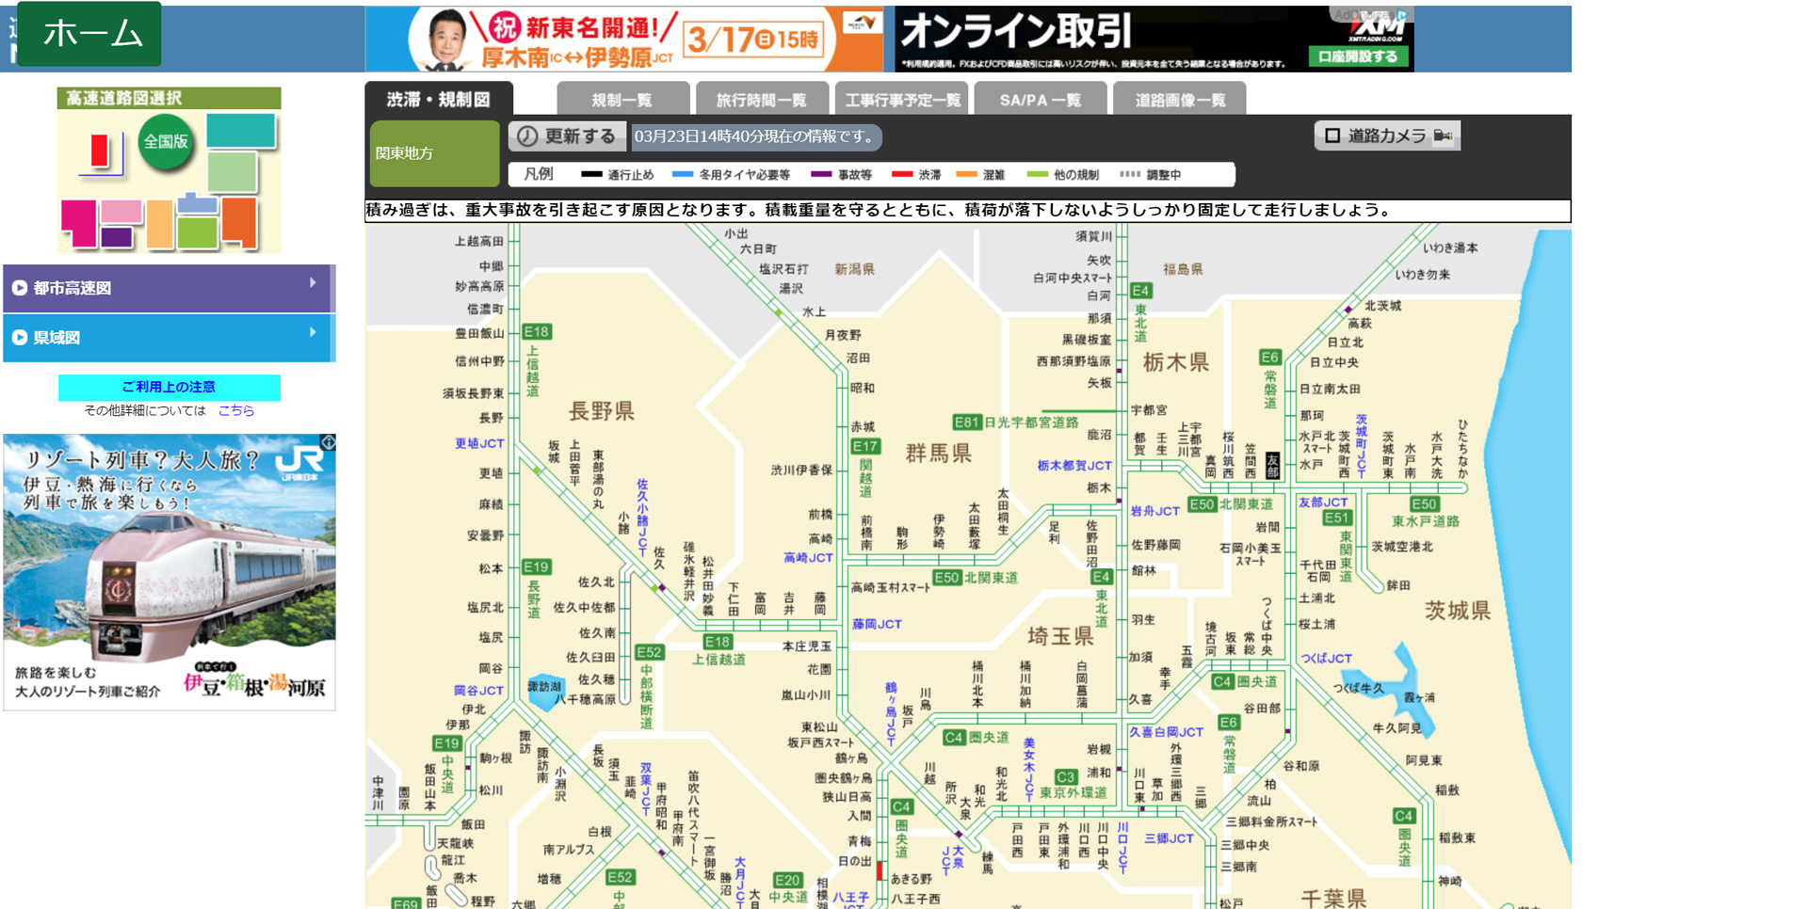Open the JR resort train advertisement
Image resolution: width=1808 pixels, height=909 pixels.
tap(169, 572)
